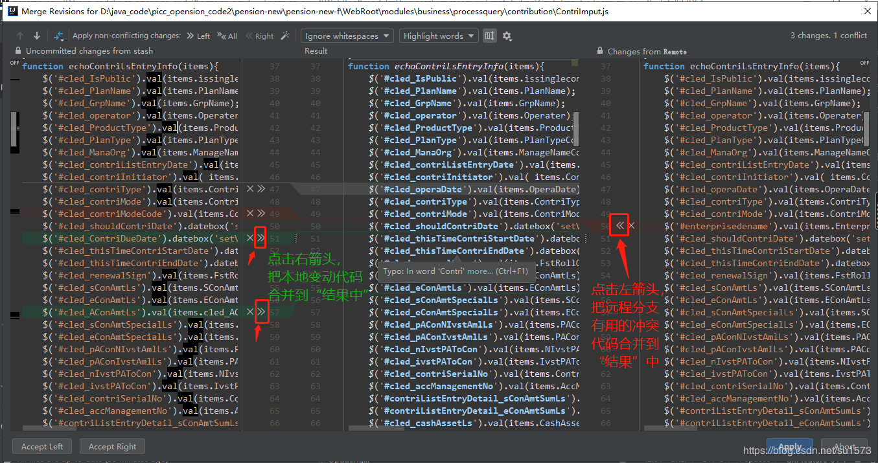Click the Accept Right button

[x=112, y=446]
